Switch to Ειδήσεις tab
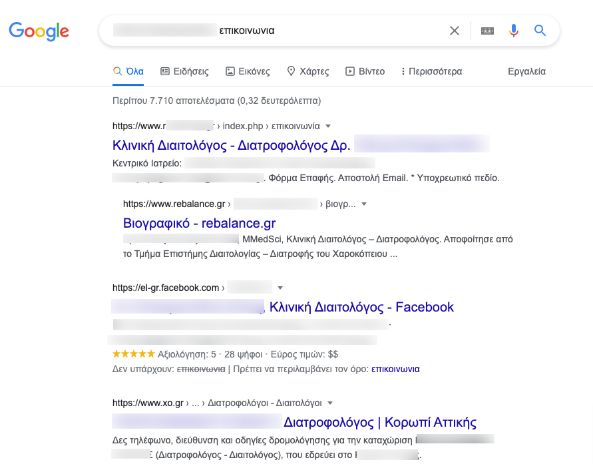The image size is (593, 476). click(x=184, y=71)
